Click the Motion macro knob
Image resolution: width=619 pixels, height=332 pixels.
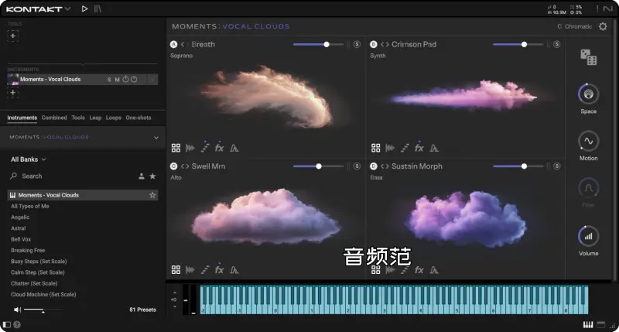point(588,141)
